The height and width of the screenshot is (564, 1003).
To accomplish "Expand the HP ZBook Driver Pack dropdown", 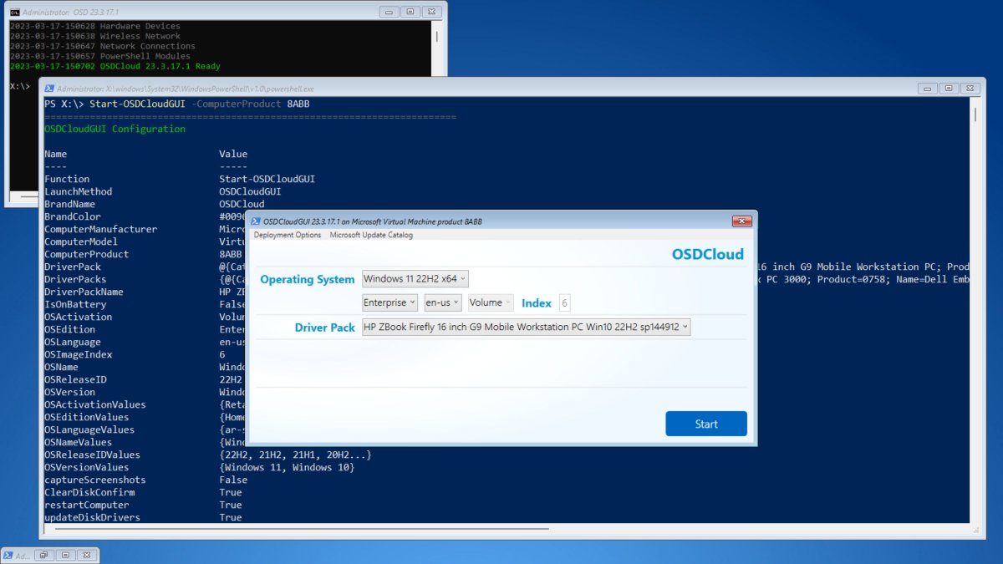I will point(527,328).
